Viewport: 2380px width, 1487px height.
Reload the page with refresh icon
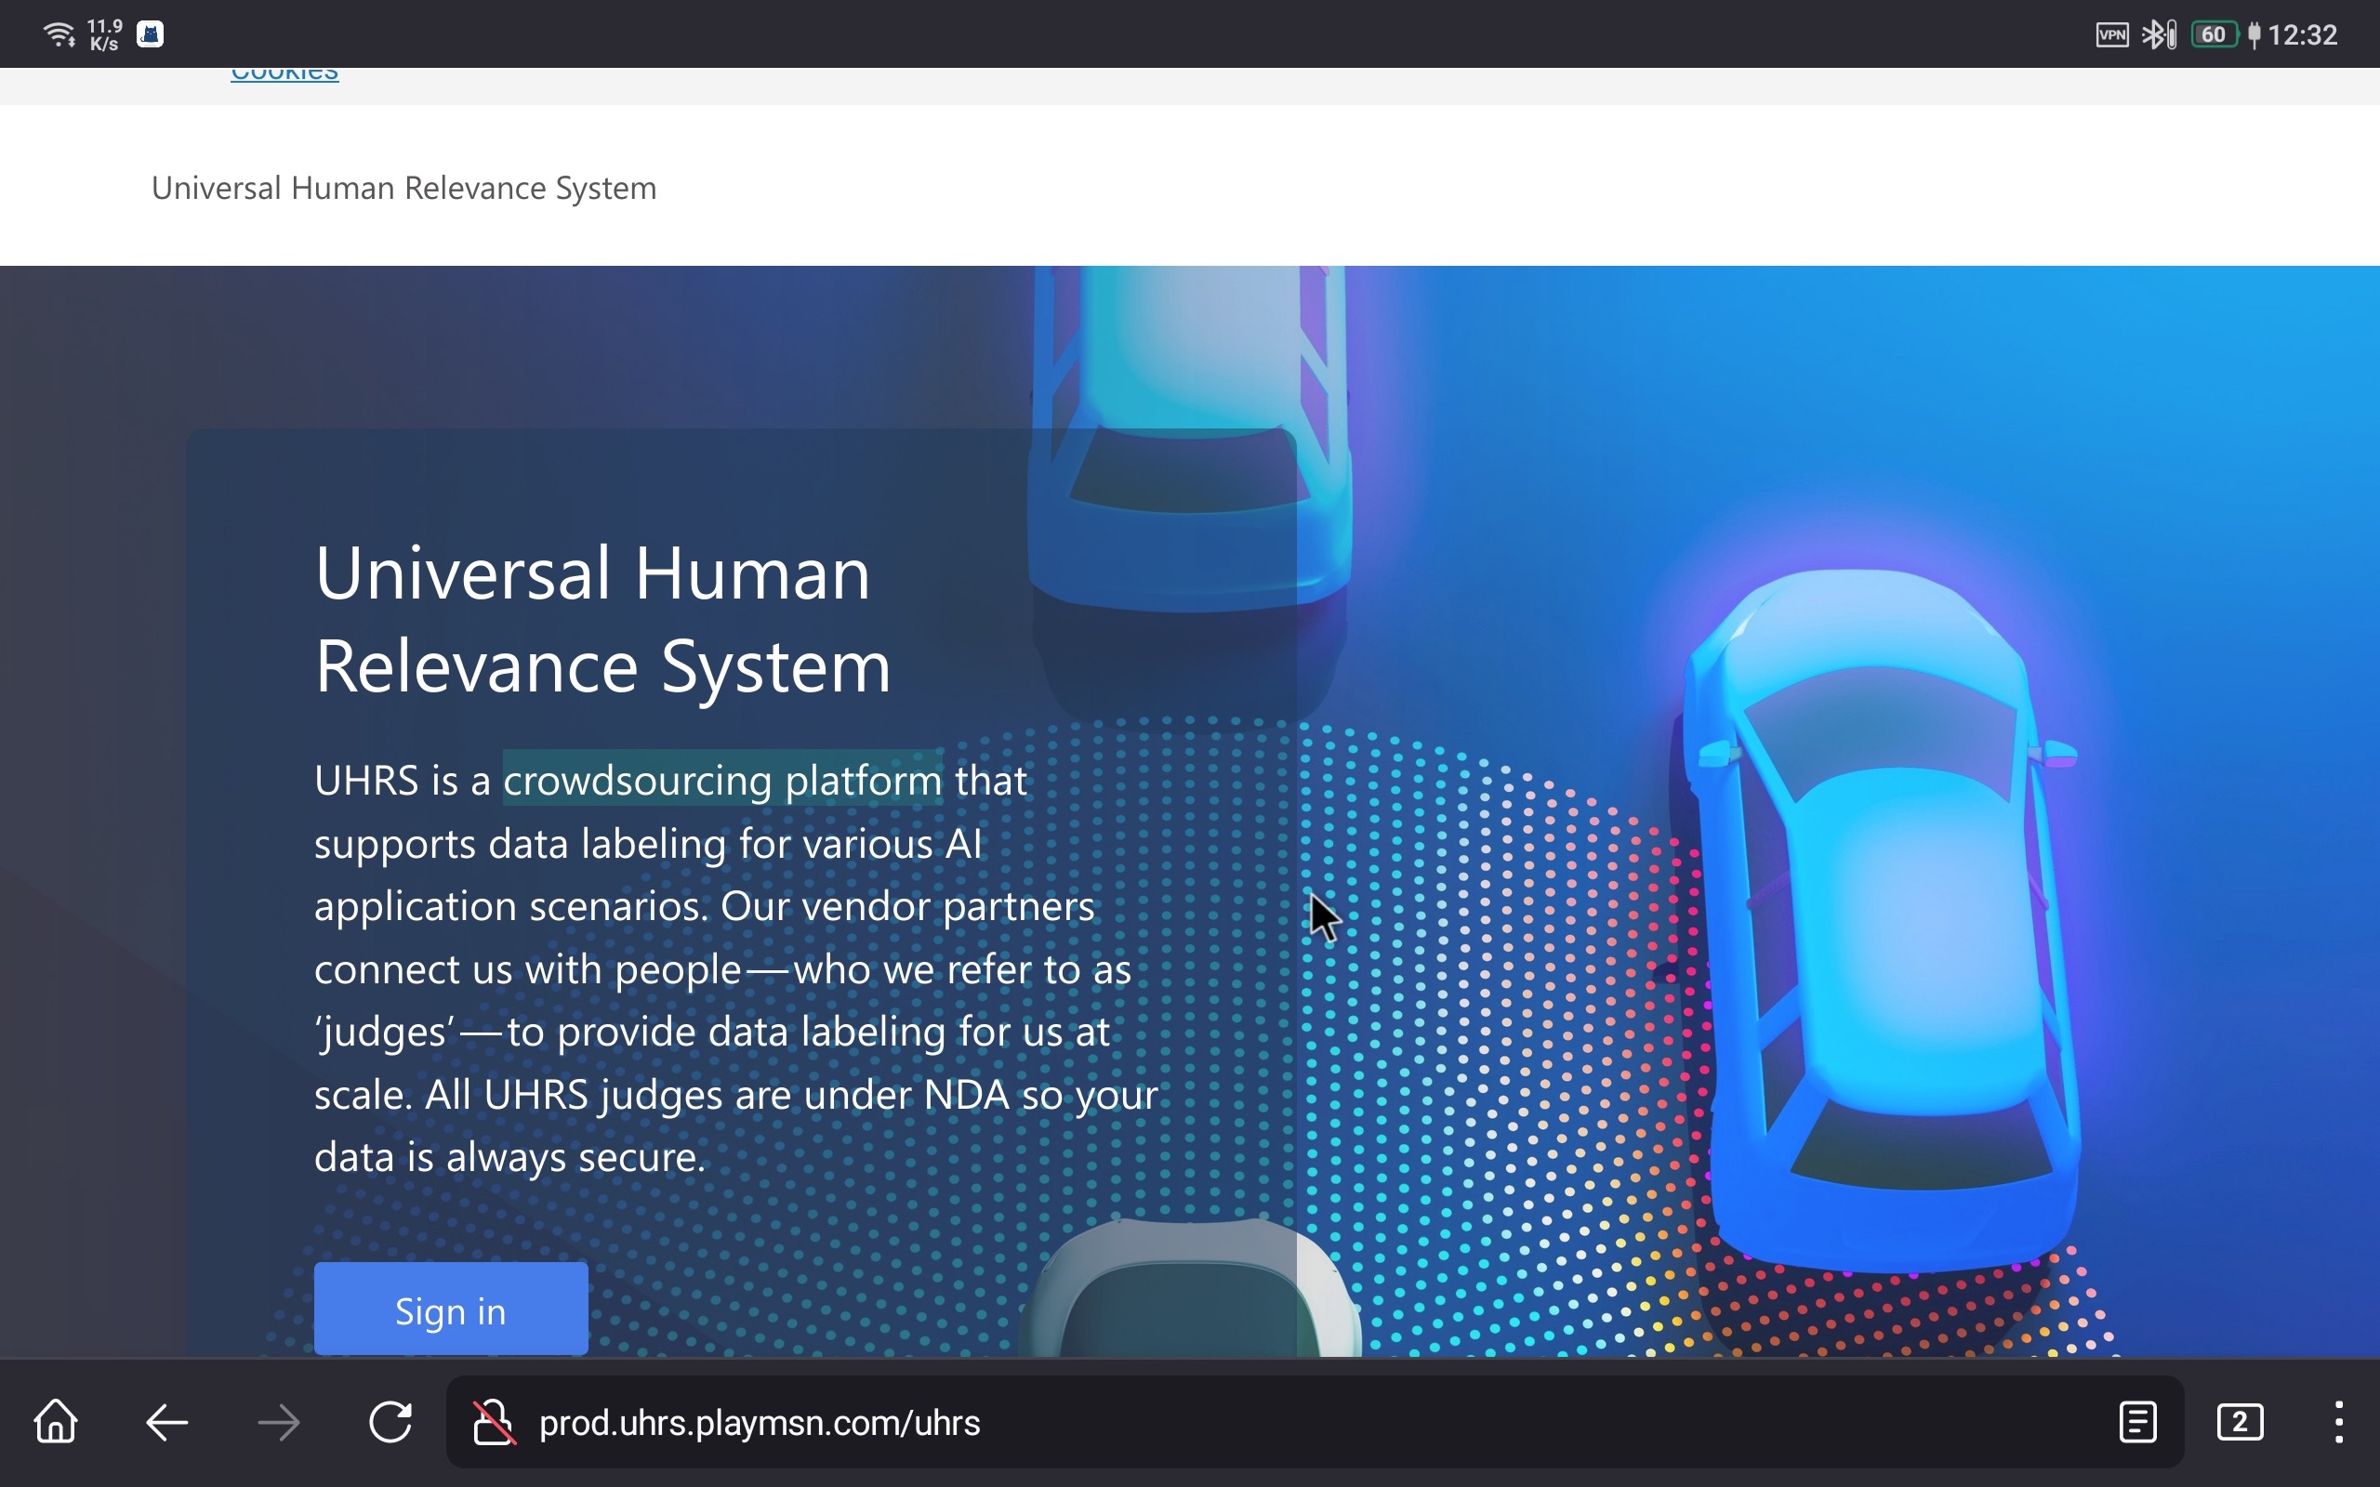click(390, 1422)
